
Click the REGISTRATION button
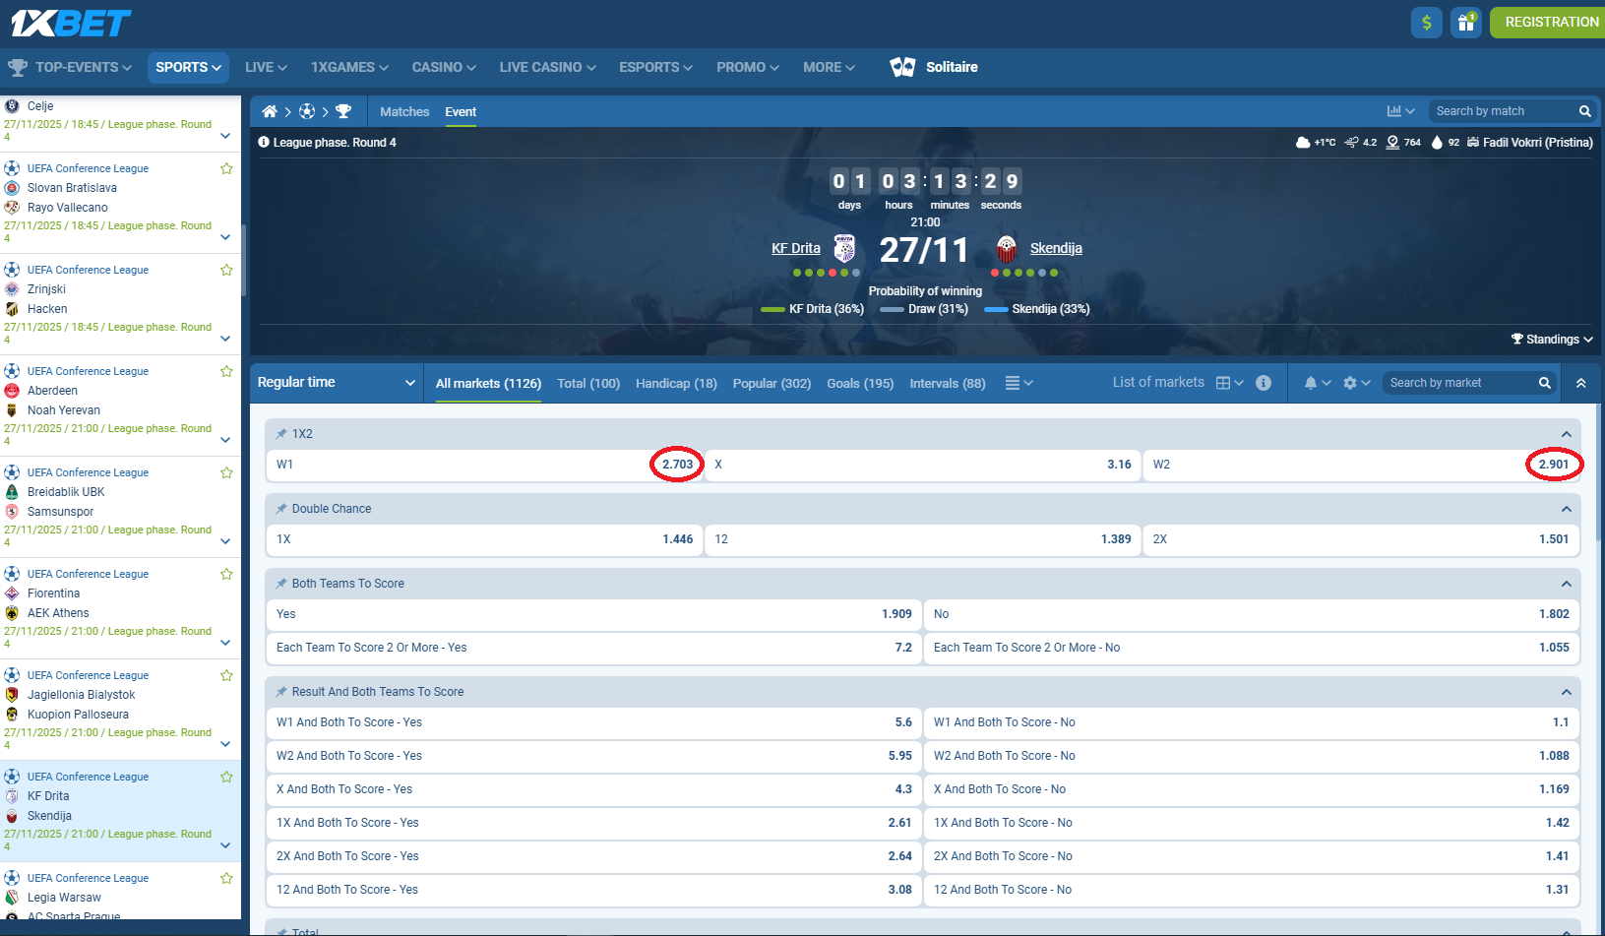[1550, 22]
